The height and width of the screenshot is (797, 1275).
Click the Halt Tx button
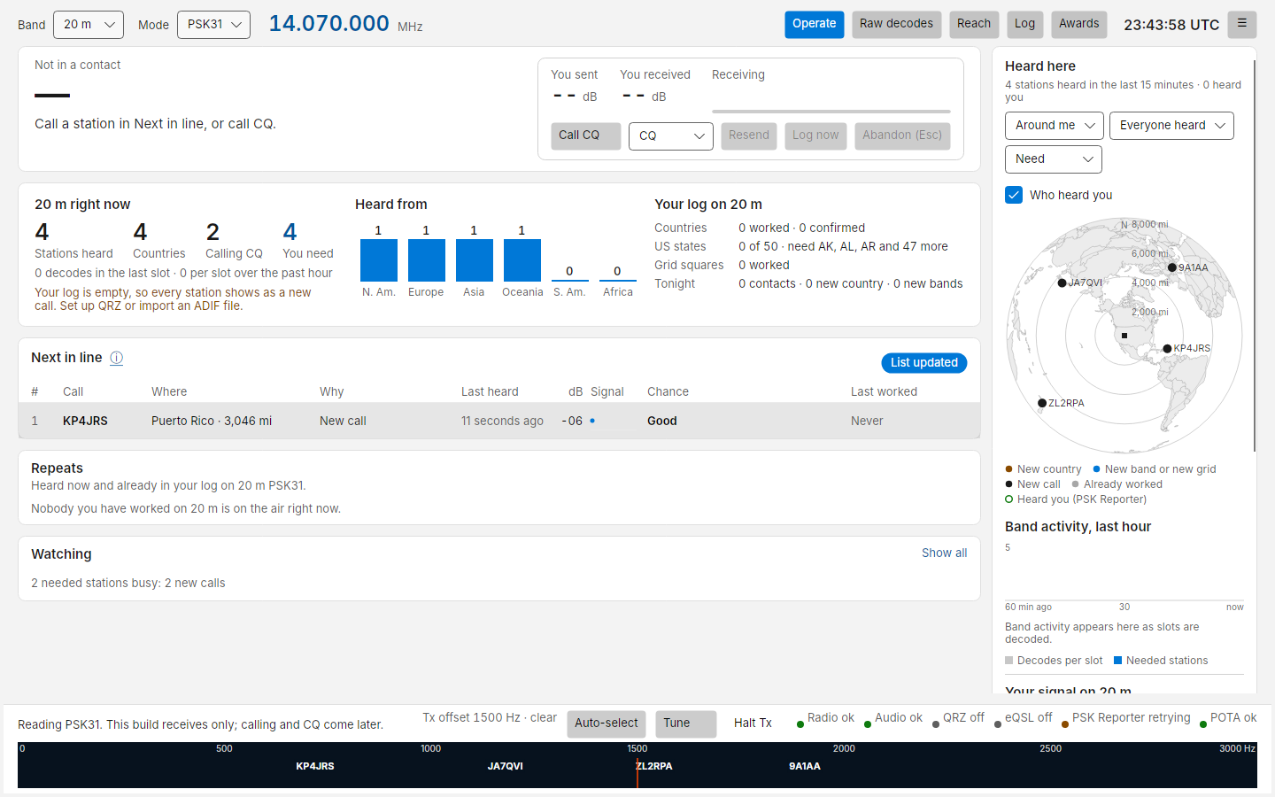tap(753, 723)
